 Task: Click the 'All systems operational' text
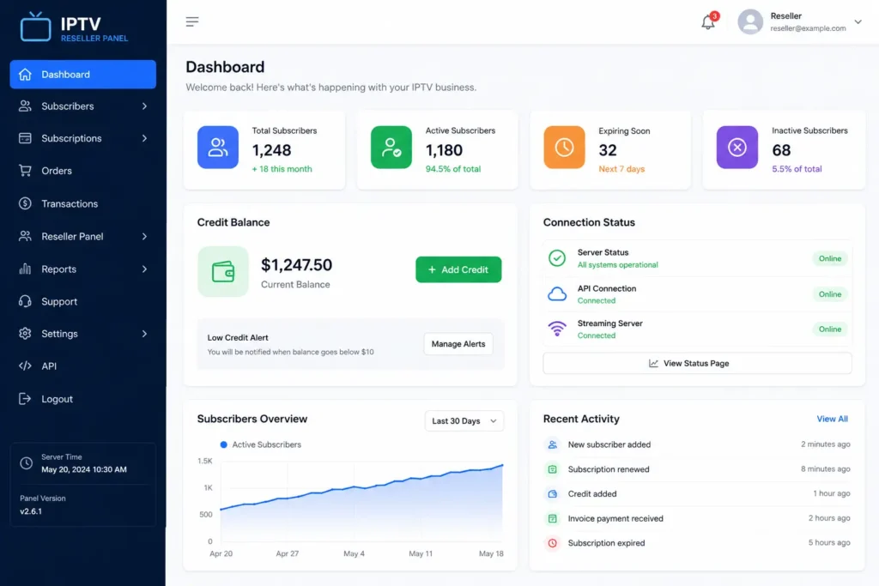click(618, 265)
